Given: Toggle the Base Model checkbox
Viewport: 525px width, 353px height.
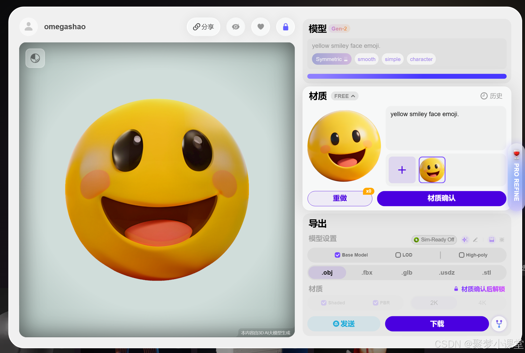Looking at the screenshot, I should point(337,255).
